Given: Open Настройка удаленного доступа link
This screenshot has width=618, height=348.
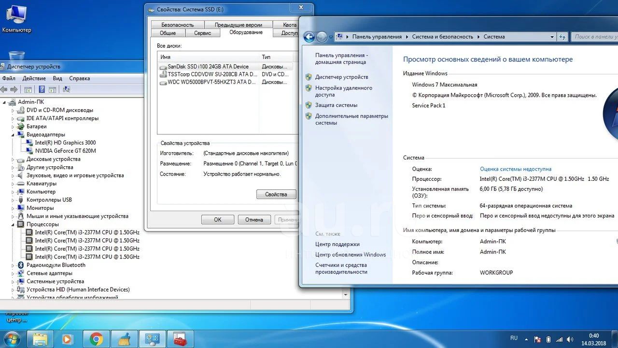Looking at the screenshot, I should [344, 91].
